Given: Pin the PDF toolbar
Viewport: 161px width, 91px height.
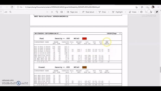Looking at the screenshot, I should pyautogui.click(x=157, y=12).
